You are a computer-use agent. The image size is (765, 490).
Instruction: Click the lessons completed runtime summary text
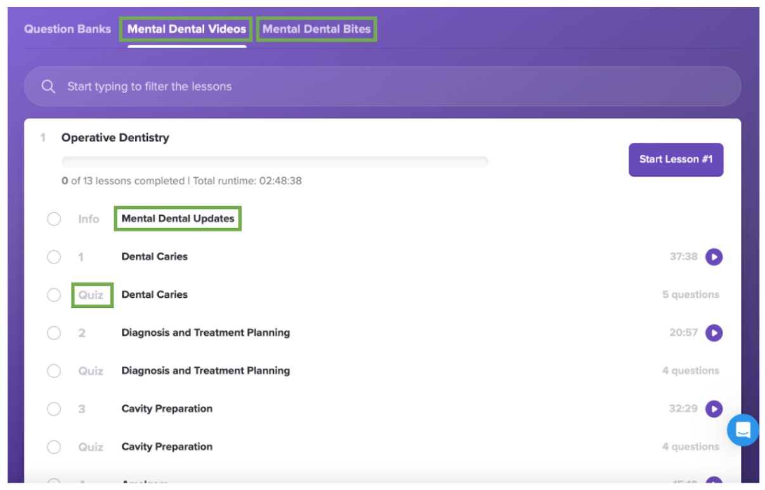(181, 181)
